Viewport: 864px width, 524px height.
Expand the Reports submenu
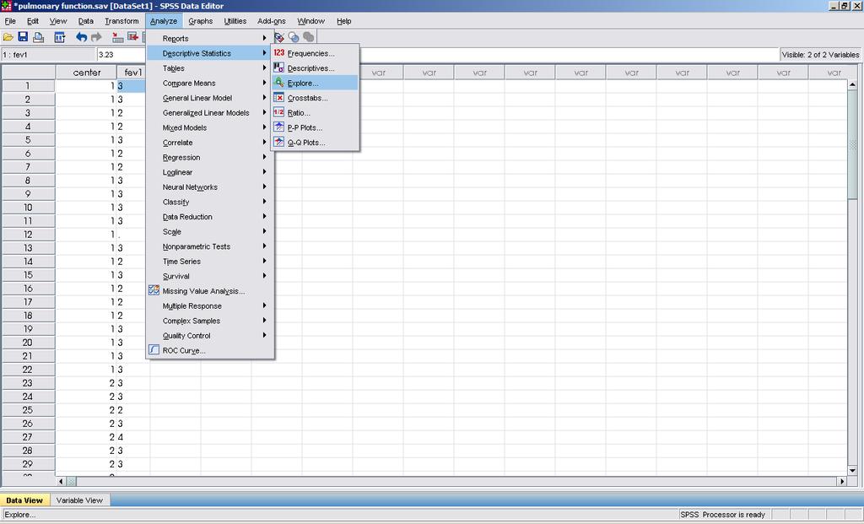[x=209, y=39]
